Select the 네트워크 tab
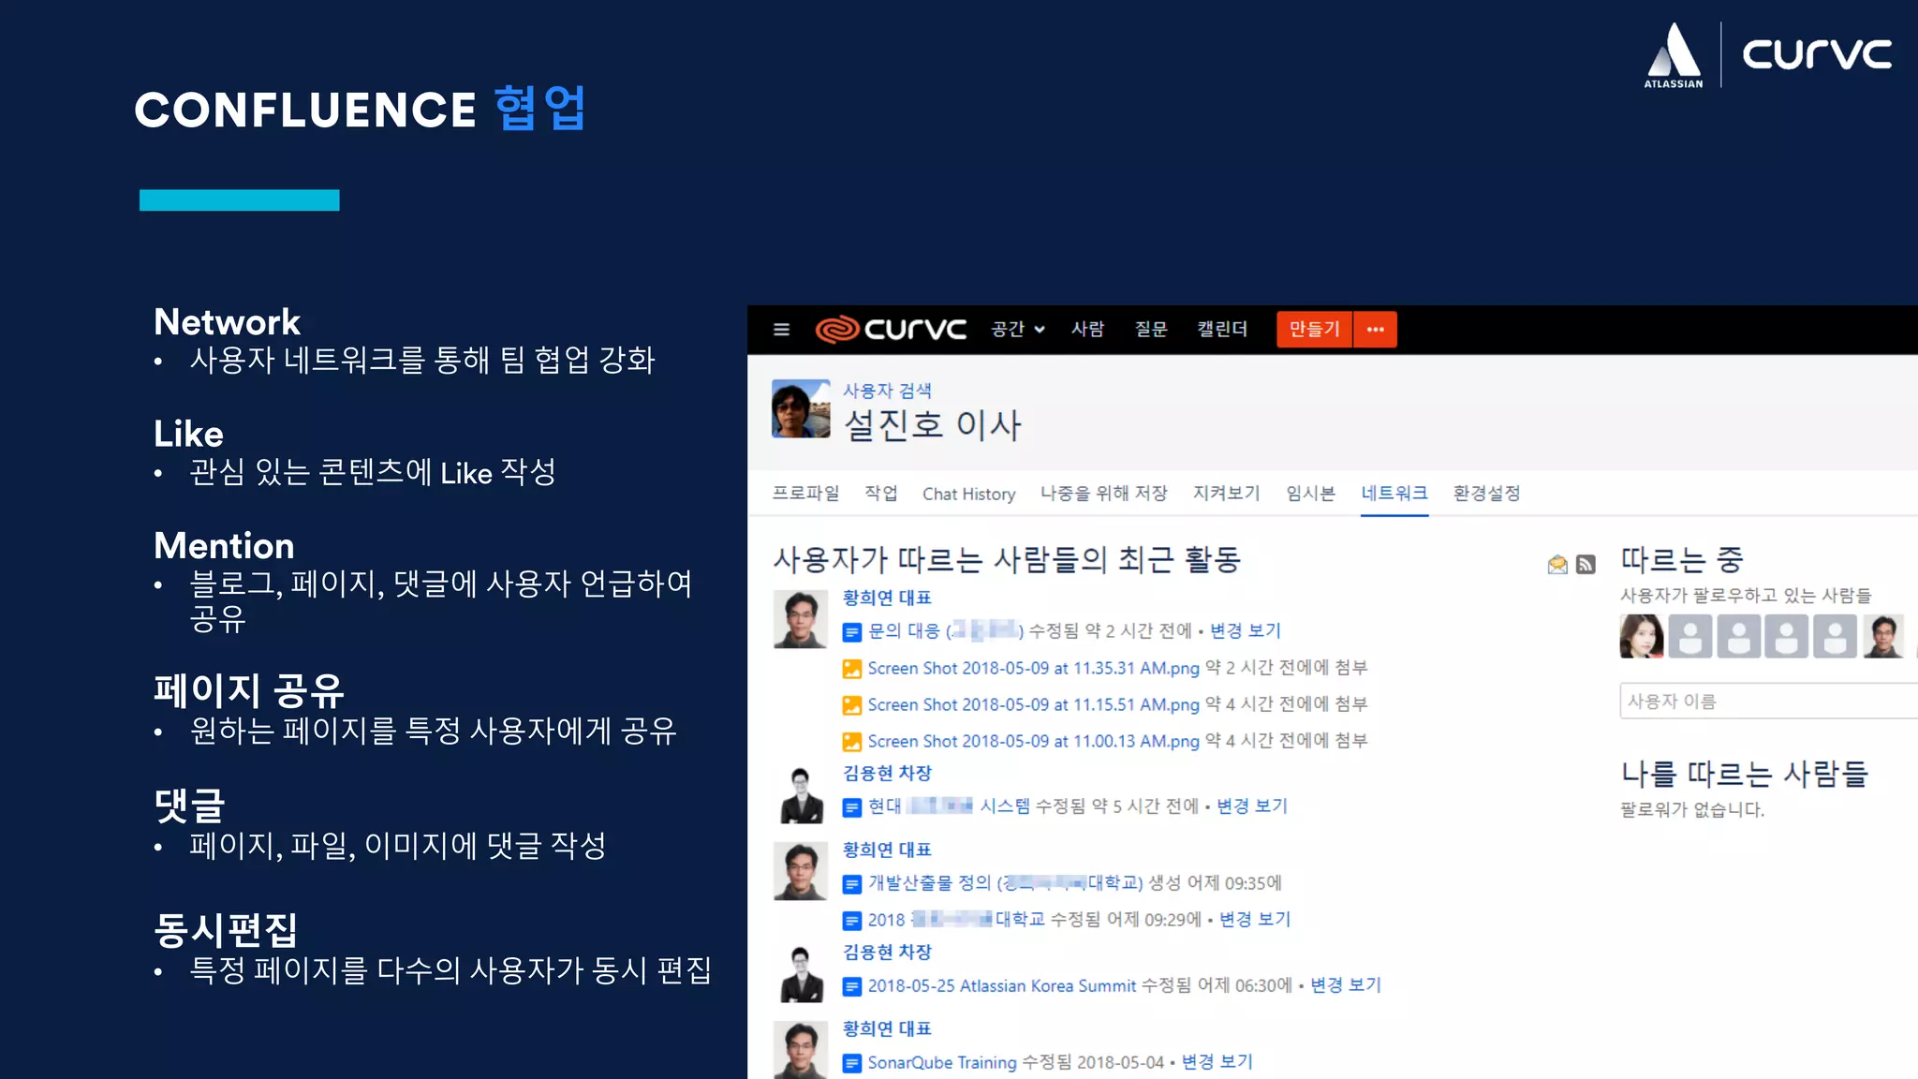The width and height of the screenshot is (1918, 1079). (1394, 494)
